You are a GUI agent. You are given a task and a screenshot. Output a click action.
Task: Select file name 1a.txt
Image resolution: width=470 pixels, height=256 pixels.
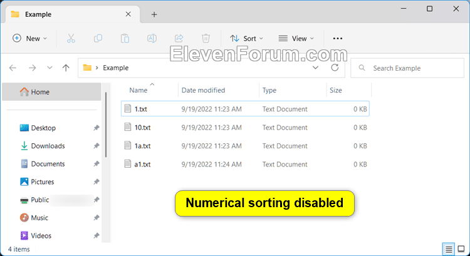coord(142,146)
